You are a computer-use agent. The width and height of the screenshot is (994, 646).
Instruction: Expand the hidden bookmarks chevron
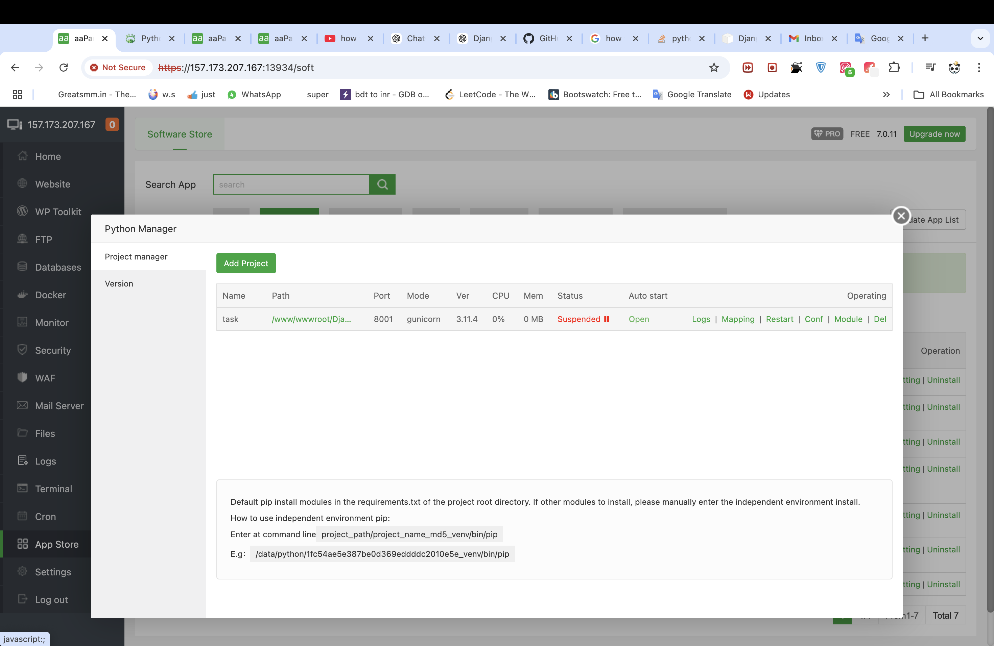click(886, 95)
